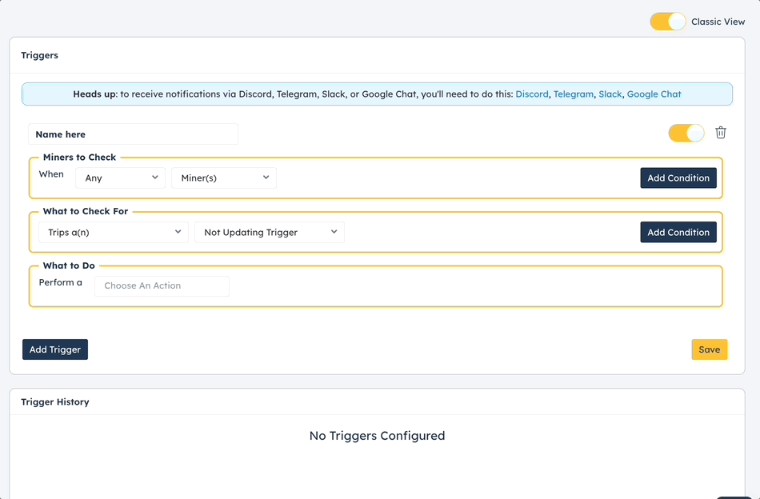
Task: Disable the trigger using its enable switch
Action: point(686,133)
